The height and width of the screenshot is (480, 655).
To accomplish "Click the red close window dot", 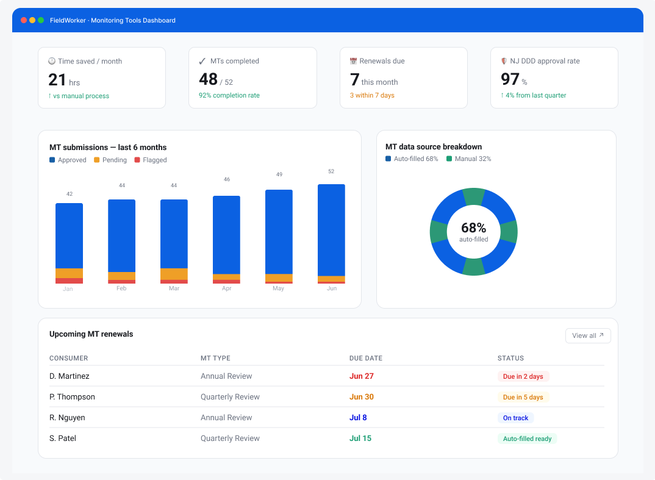I will pyautogui.click(x=24, y=20).
